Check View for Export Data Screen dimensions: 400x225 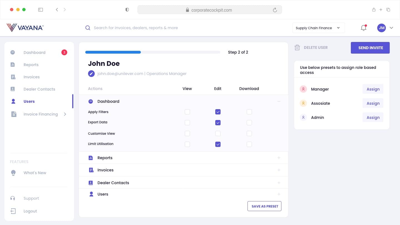[x=187, y=122]
